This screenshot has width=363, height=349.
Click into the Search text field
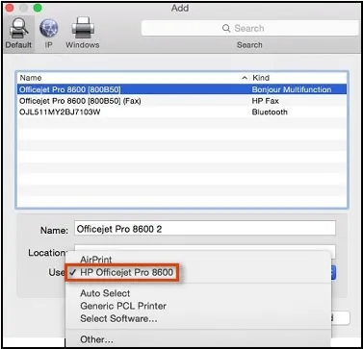249,28
